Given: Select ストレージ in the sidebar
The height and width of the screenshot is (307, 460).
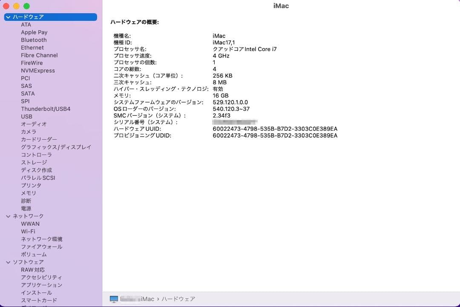Looking at the screenshot, I should [x=34, y=163].
